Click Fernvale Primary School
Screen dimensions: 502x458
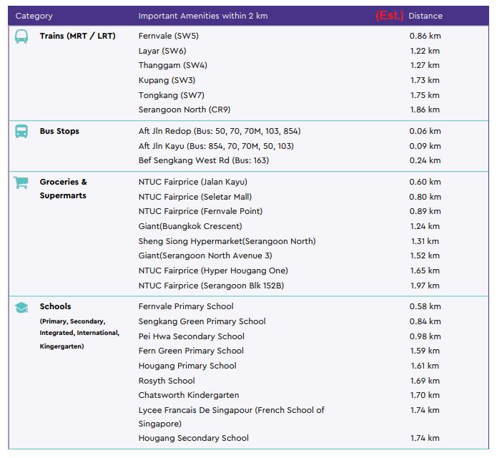click(186, 306)
